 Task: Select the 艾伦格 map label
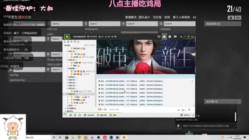click(x=157, y=17)
